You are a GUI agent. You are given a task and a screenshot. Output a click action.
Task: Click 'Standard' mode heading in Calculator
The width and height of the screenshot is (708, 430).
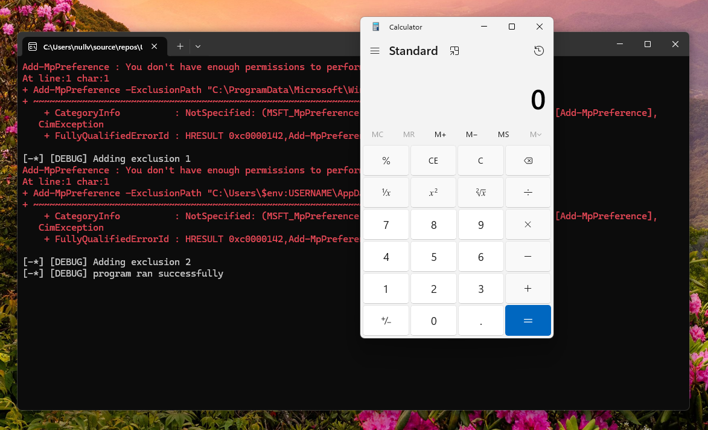pos(413,51)
